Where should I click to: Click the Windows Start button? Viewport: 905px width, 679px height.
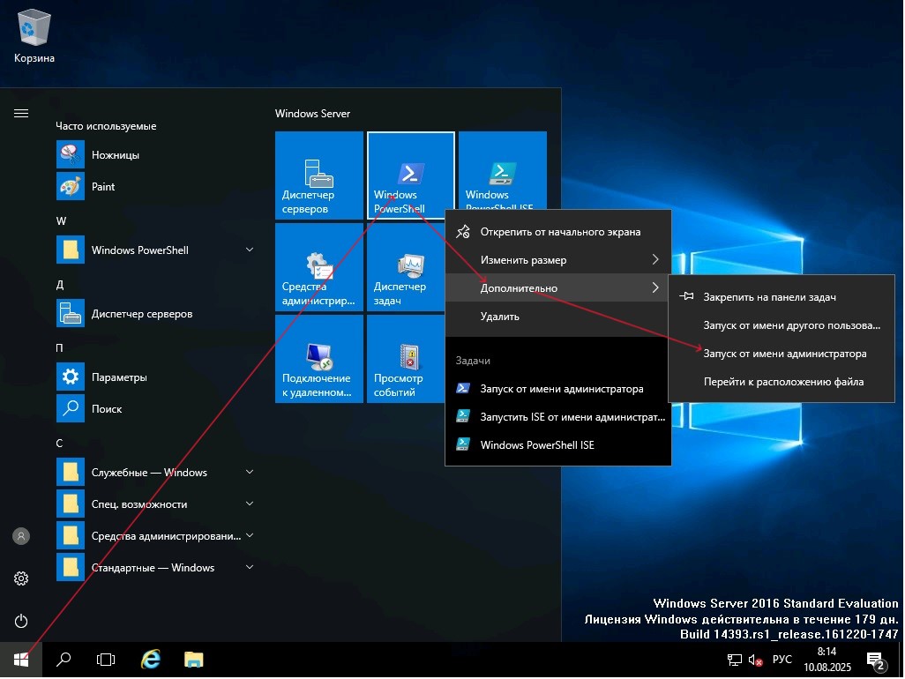click(x=21, y=659)
